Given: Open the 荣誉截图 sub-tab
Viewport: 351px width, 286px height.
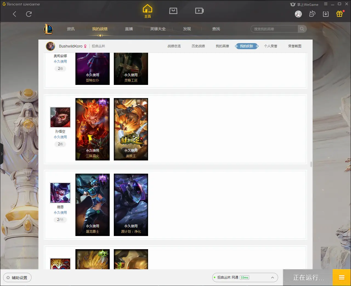Looking at the screenshot, I should [x=295, y=46].
